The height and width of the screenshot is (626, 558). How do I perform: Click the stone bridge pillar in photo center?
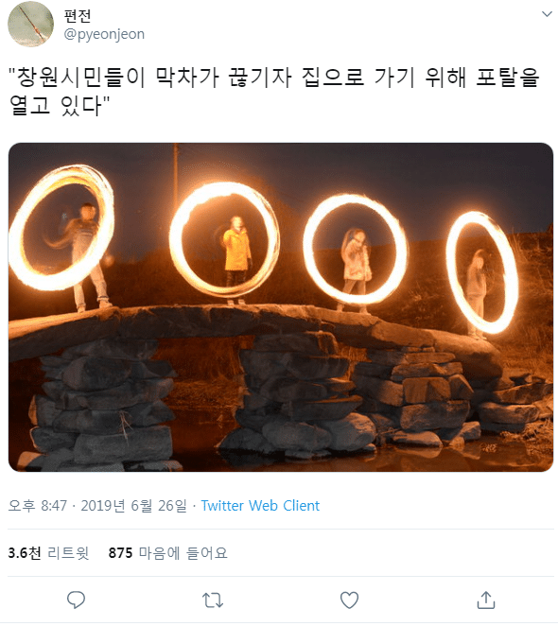click(x=296, y=395)
